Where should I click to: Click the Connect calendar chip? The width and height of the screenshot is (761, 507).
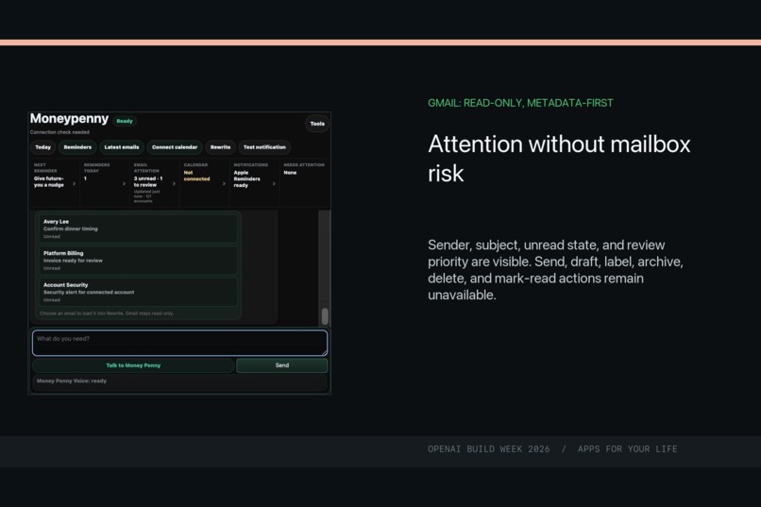point(175,147)
